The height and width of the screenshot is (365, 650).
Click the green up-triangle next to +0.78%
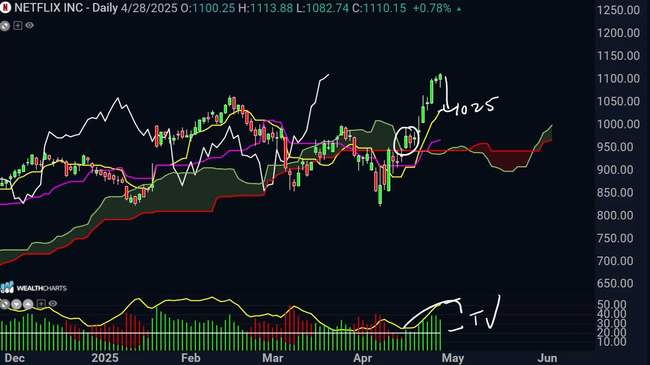coord(459,9)
